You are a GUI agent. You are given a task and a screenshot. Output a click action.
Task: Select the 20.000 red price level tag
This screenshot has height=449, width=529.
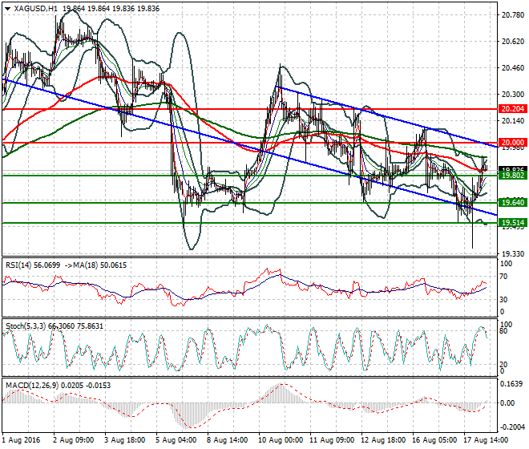[x=511, y=142]
